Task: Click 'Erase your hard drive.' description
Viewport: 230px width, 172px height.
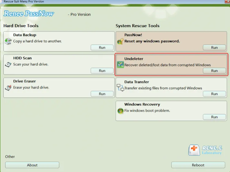Action: (31, 87)
